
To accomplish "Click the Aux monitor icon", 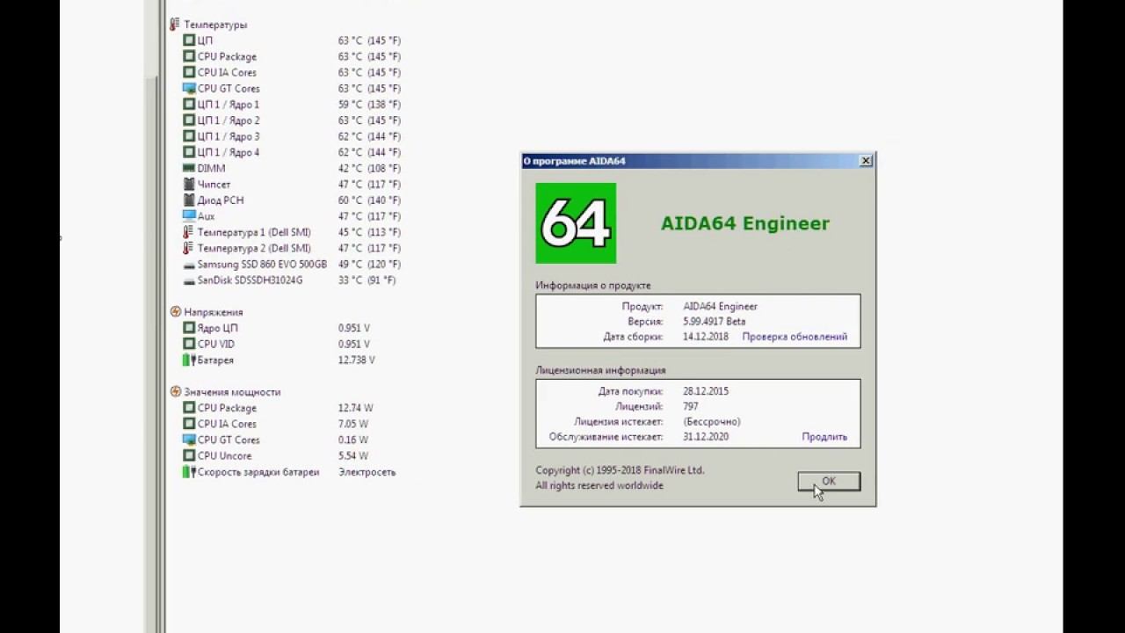I will (x=189, y=215).
